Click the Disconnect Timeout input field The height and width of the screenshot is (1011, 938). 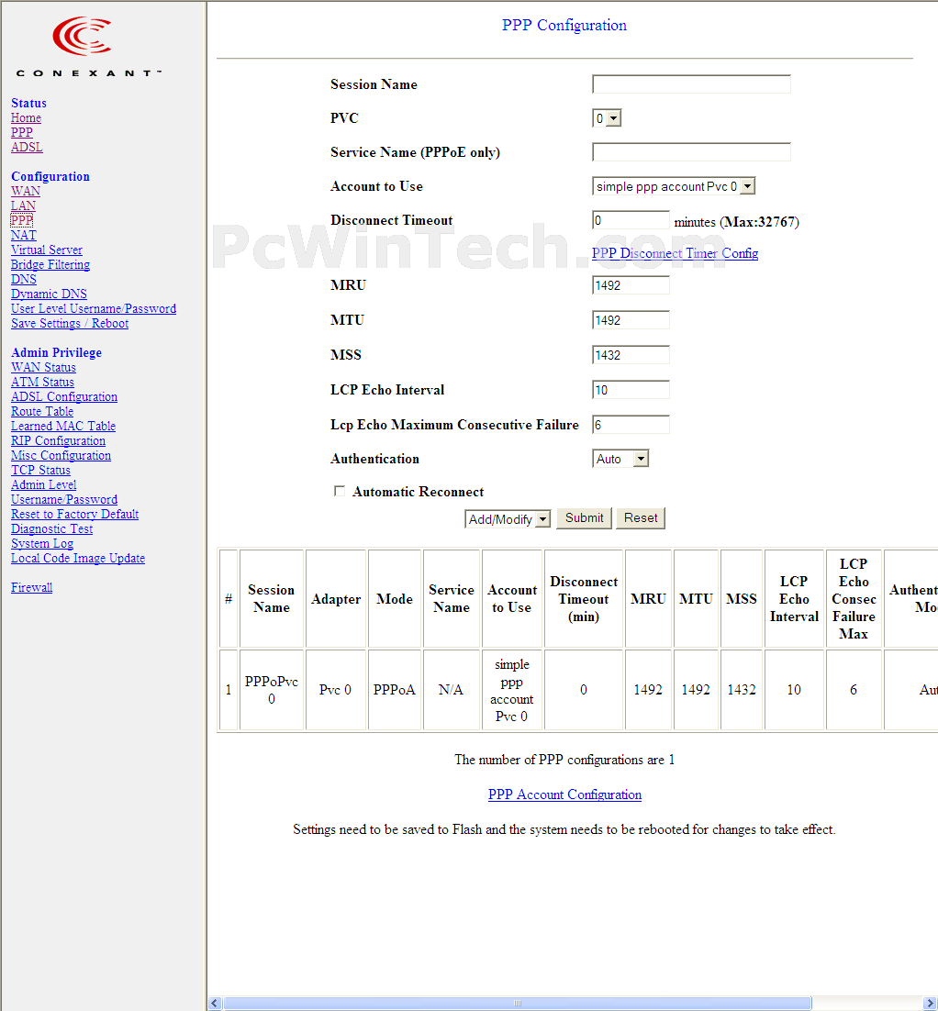[x=631, y=220]
